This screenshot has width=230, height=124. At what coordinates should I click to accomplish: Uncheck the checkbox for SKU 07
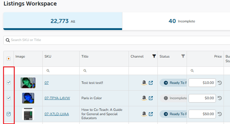click(x=8, y=83)
